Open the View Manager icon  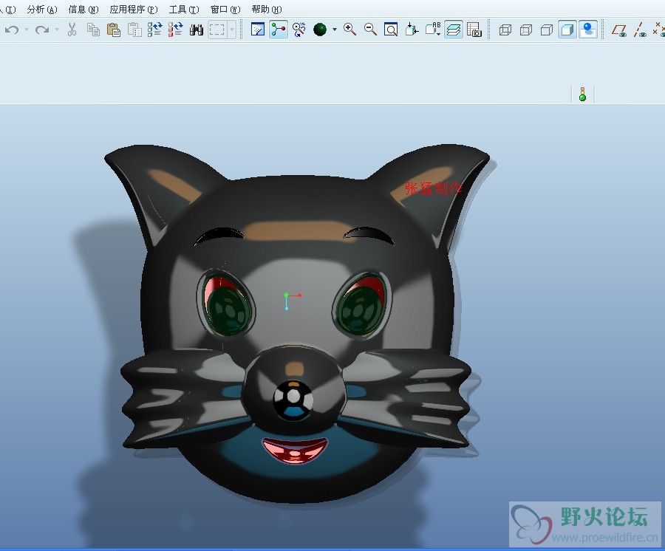(x=474, y=30)
